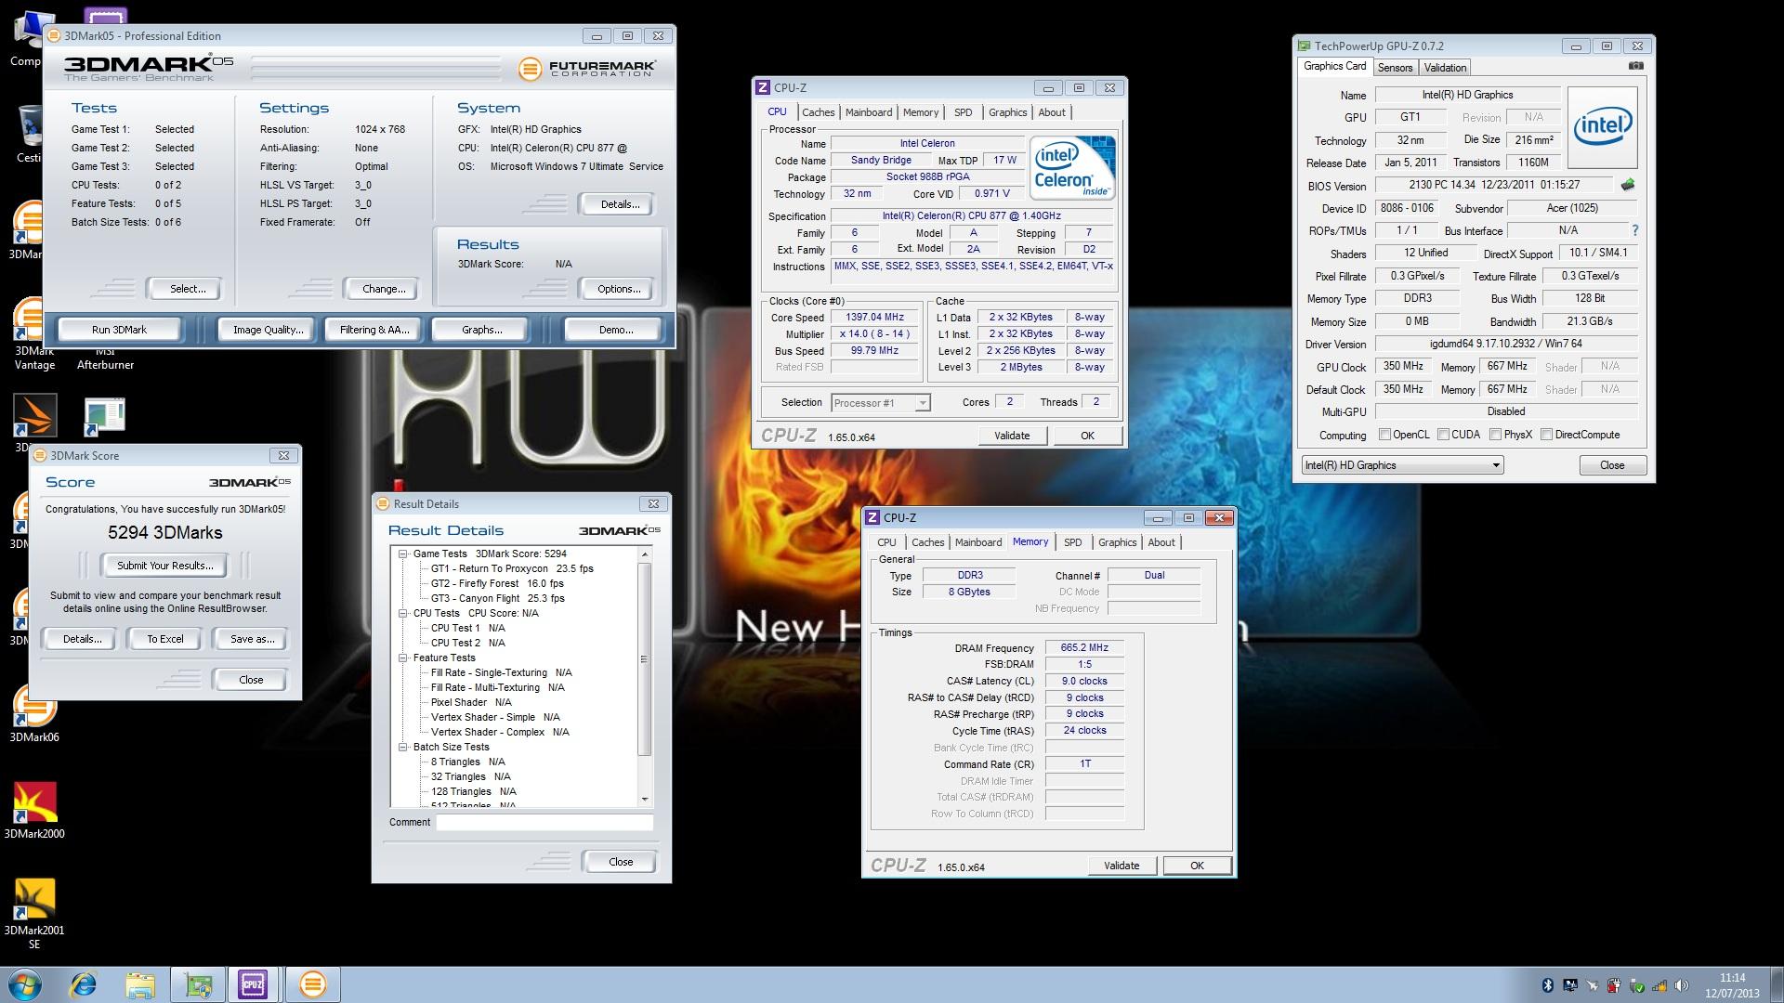
Task: Click To Excel button in score window
Action: (165, 639)
